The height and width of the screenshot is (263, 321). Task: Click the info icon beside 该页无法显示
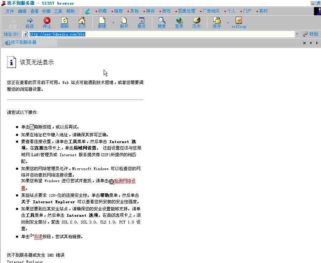11,62
